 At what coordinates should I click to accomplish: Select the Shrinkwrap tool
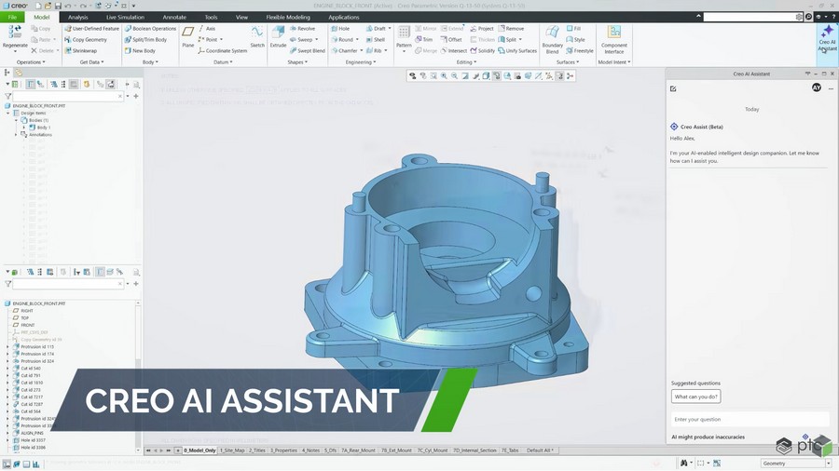(81, 51)
